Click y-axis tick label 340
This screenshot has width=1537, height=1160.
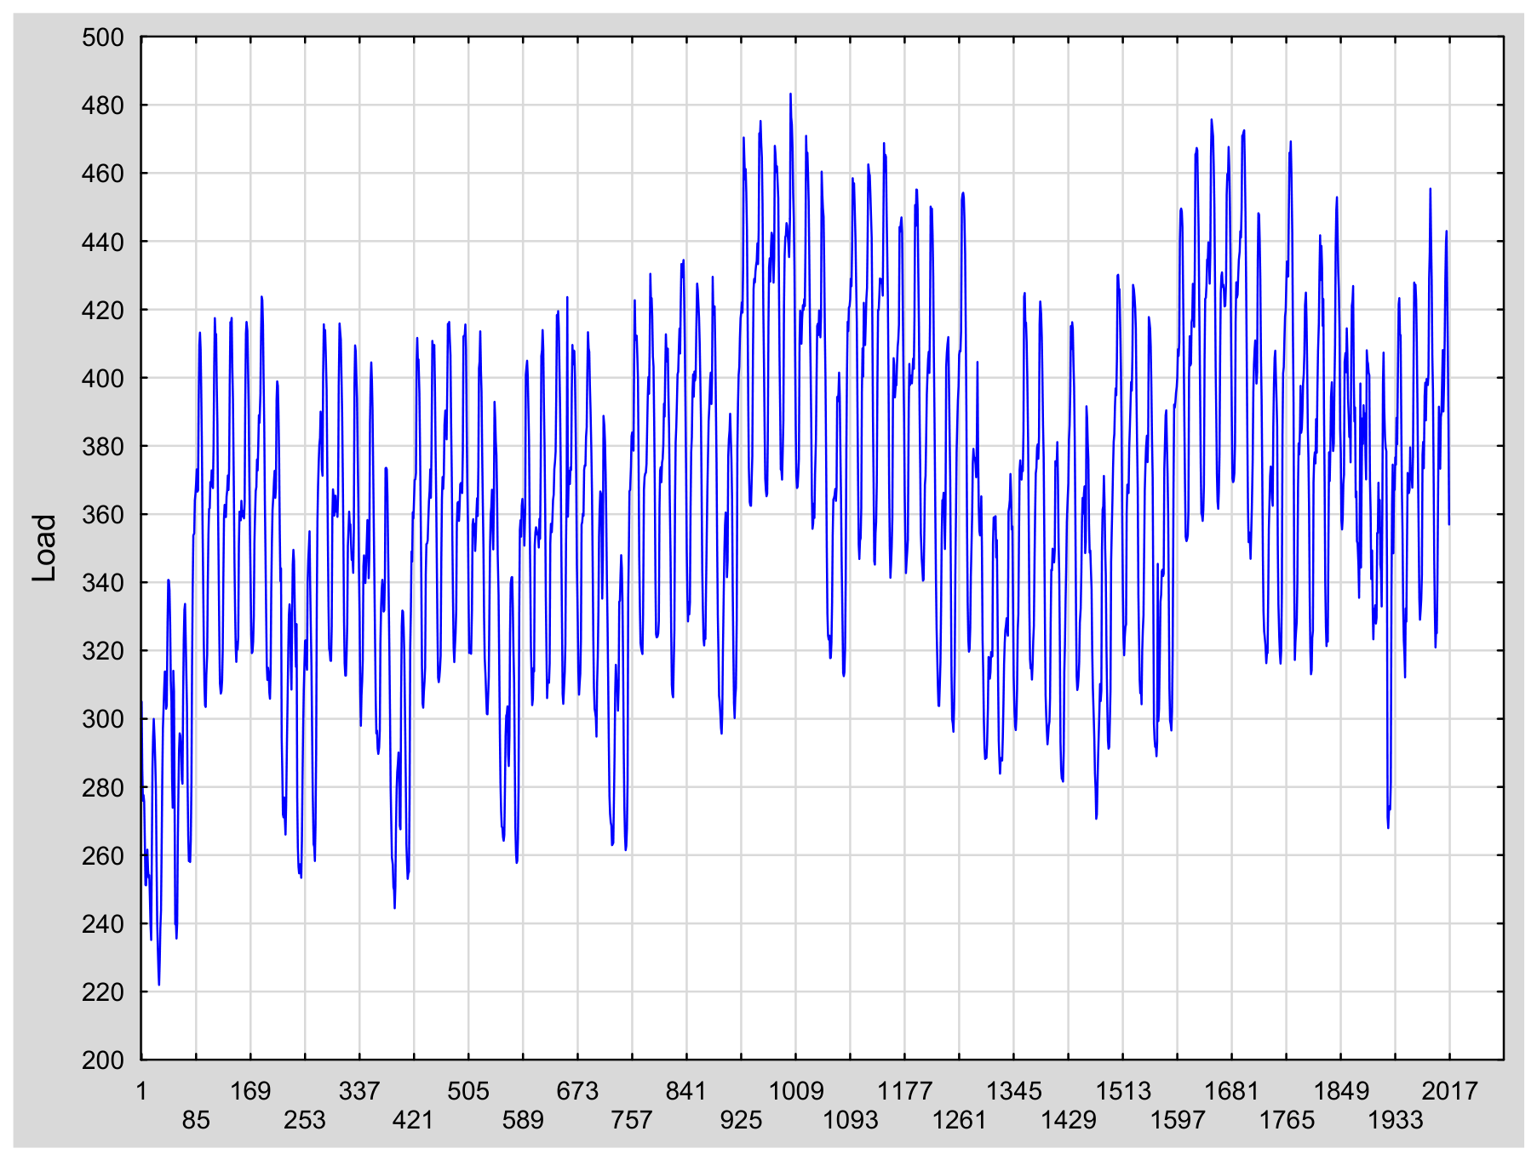pos(103,583)
